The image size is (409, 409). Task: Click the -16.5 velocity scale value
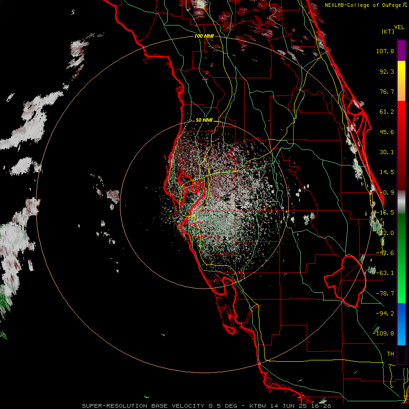click(x=385, y=213)
